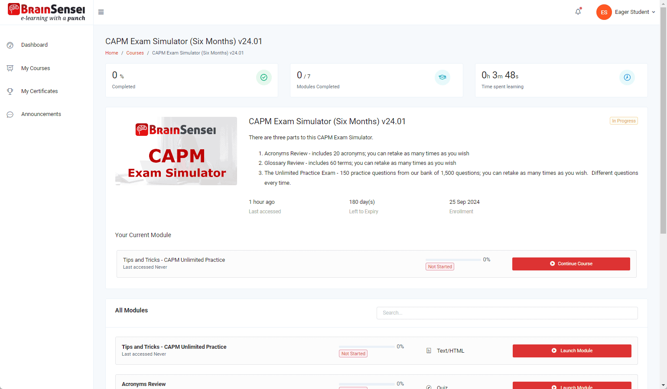Click the '25 Sep 2024' enrollment date
This screenshot has height=389, width=667.
pyautogui.click(x=465, y=202)
